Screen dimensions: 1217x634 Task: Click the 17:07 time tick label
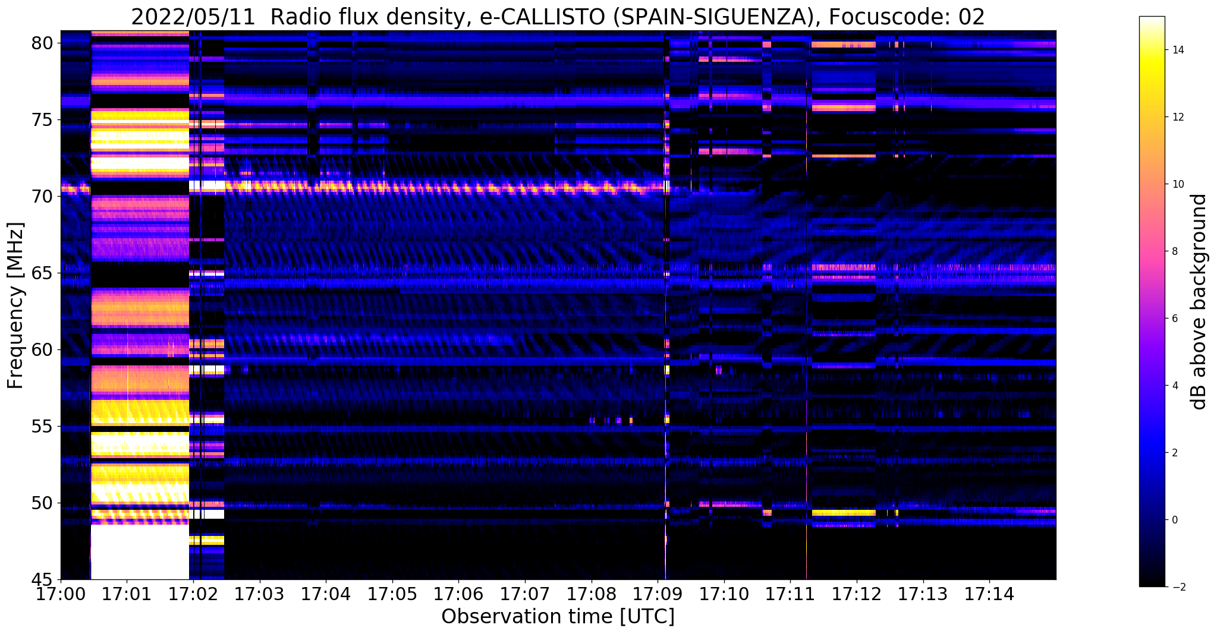[x=525, y=594]
